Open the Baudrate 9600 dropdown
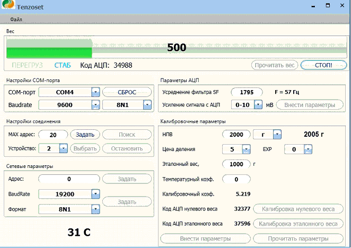This screenshot has width=351, height=248. (95, 105)
